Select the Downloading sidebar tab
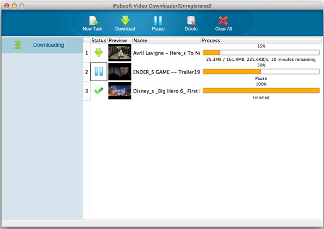Viewport: 324px width, 229px height. point(42,45)
